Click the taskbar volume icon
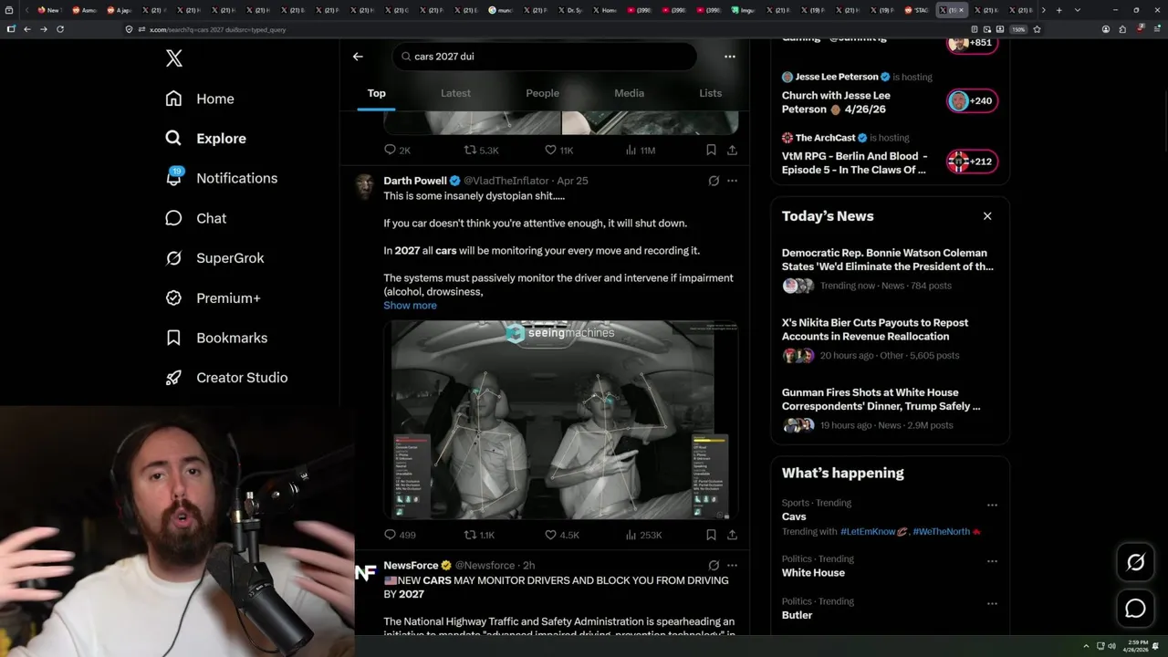This screenshot has height=657, width=1168. (1111, 646)
